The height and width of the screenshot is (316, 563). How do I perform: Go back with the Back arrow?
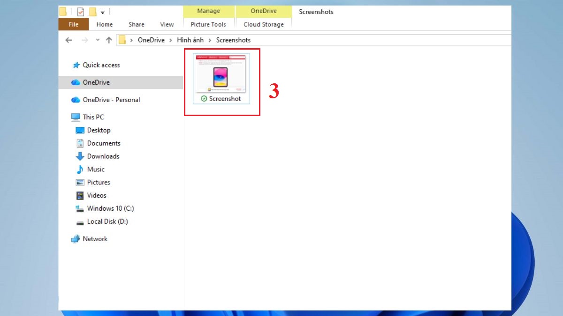68,40
